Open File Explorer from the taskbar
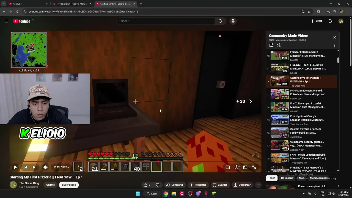The width and height of the screenshot is (352, 198). pos(174,194)
